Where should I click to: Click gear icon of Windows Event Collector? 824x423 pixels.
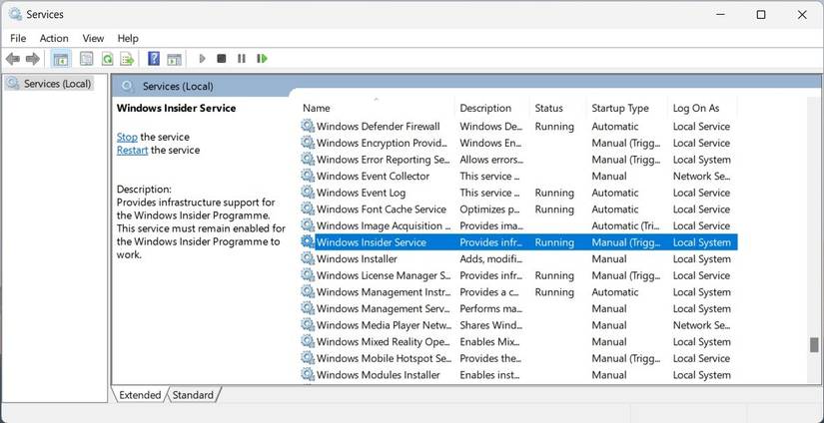point(307,176)
